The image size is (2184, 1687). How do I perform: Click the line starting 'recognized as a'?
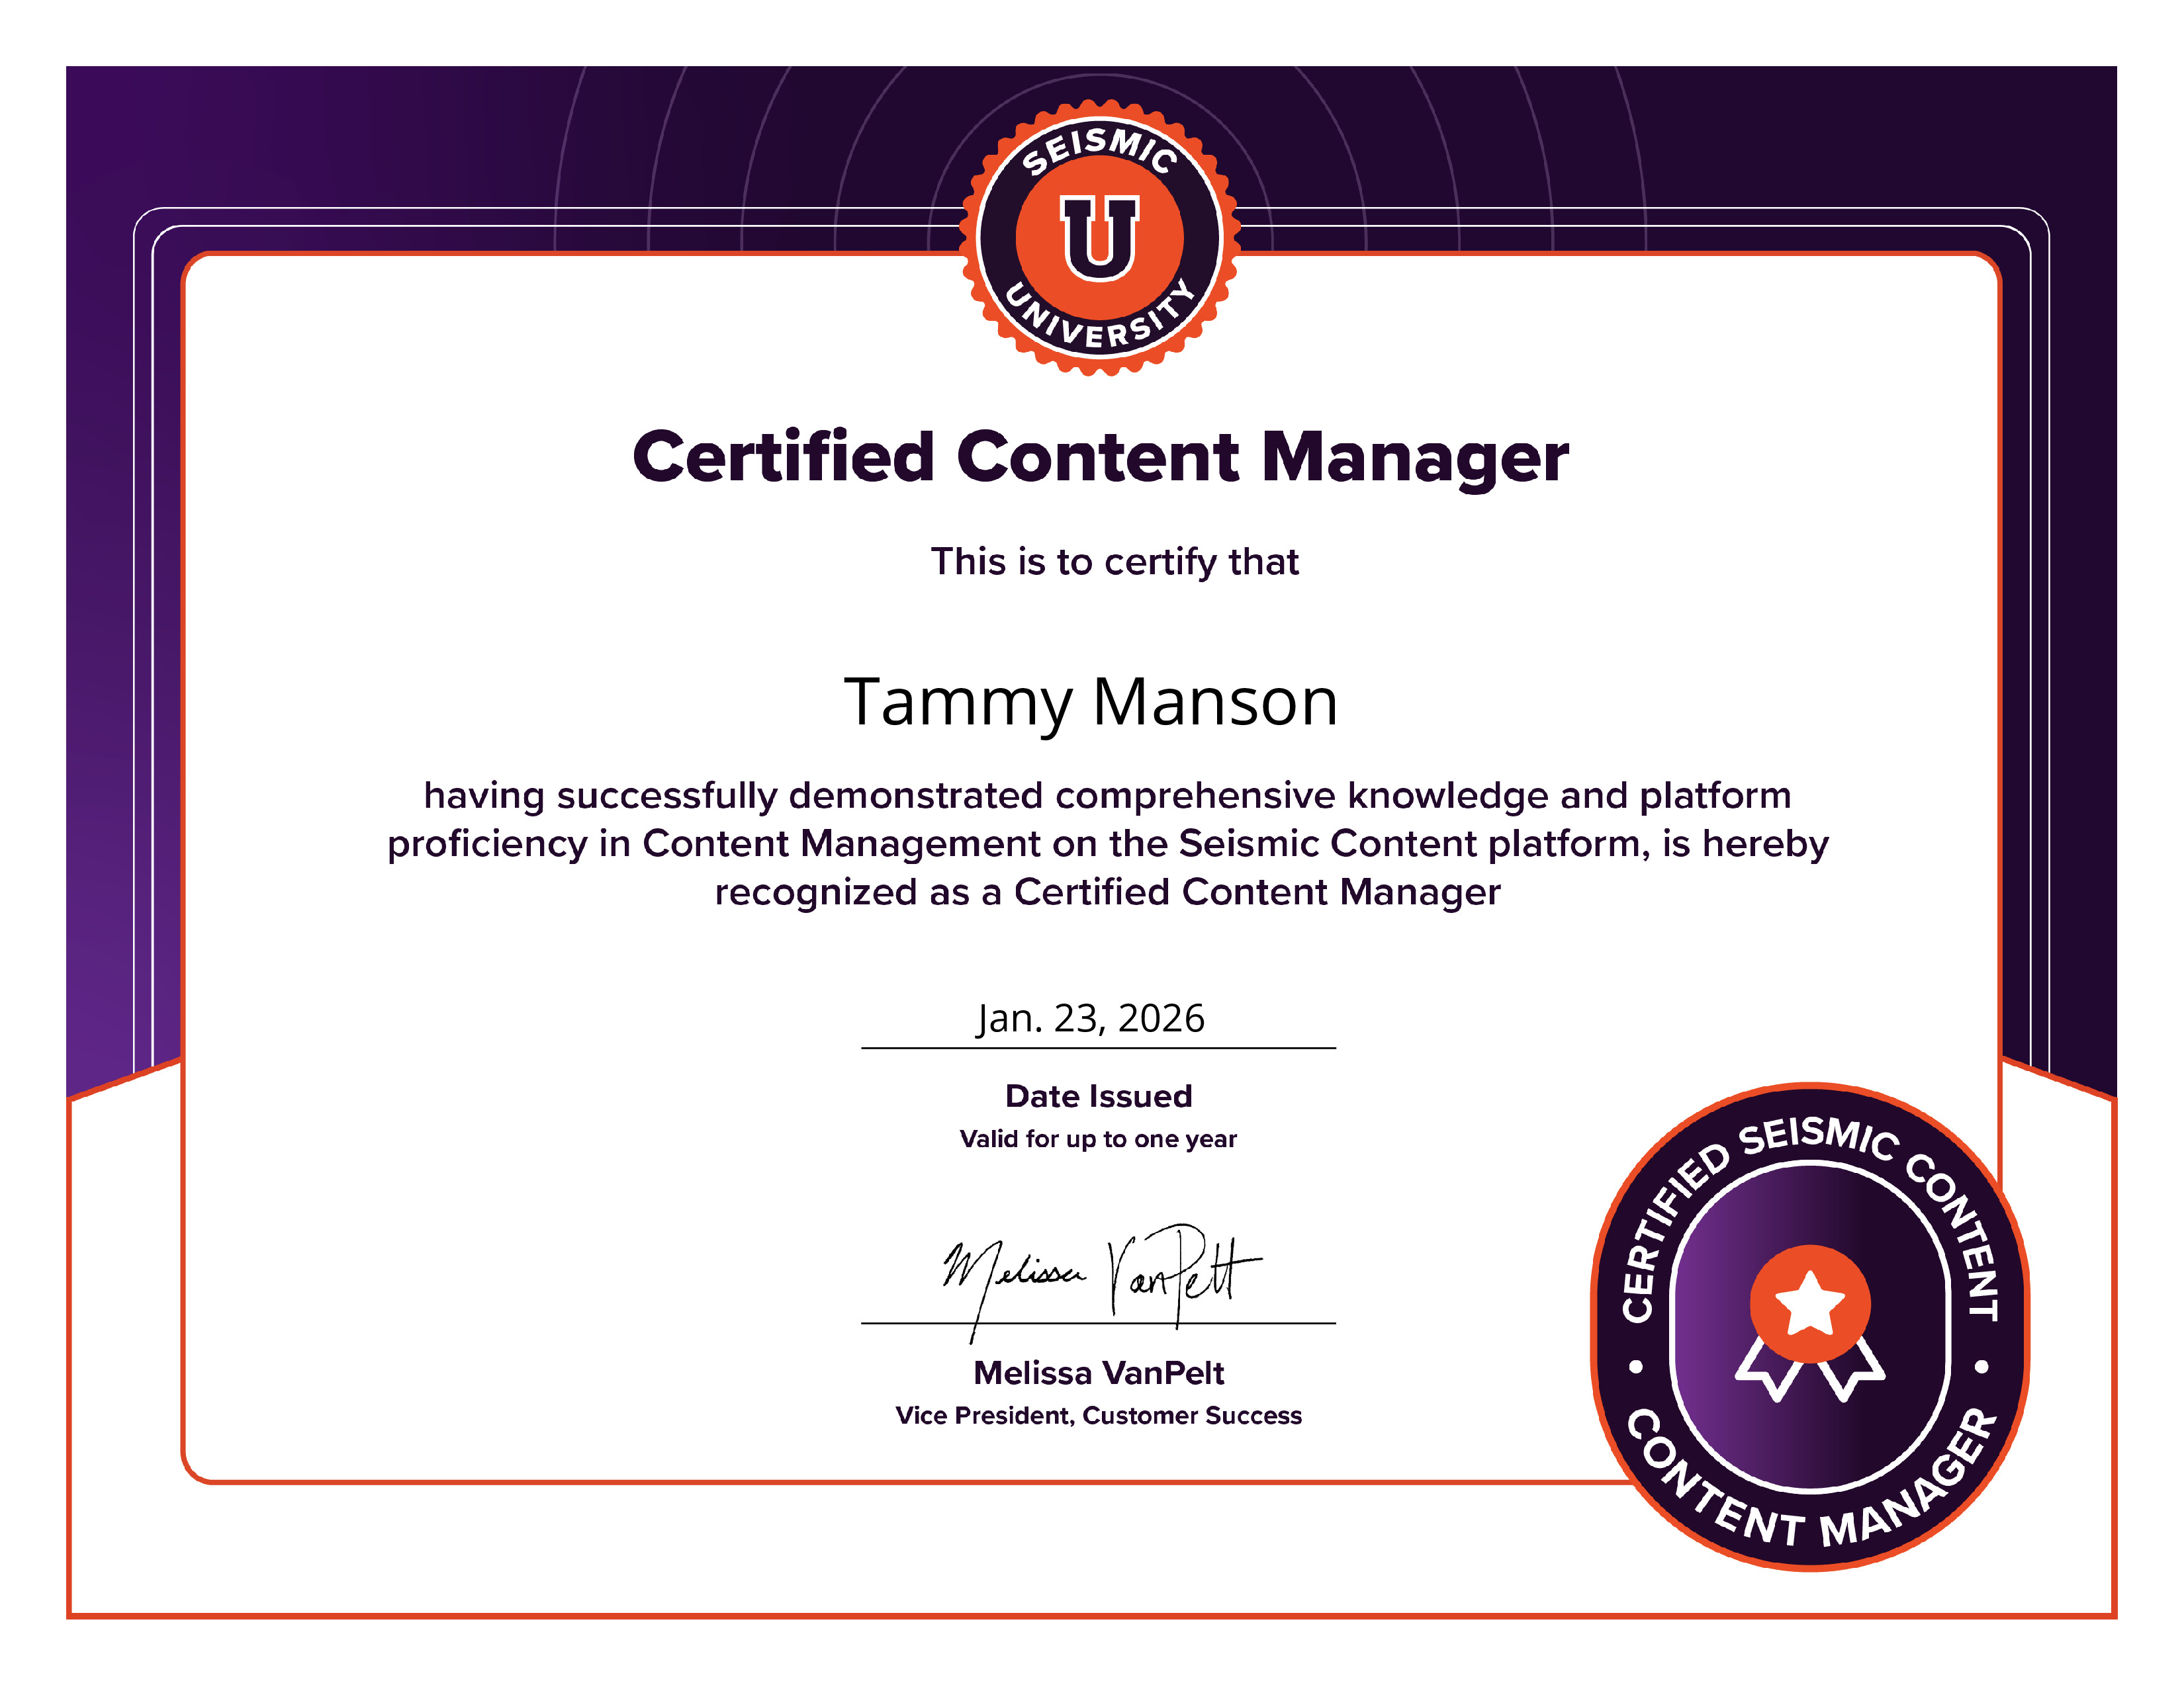pyautogui.click(x=1107, y=892)
